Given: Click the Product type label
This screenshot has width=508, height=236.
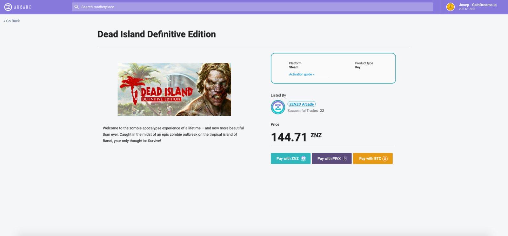Looking at the screenshot, I should point(364,63).
